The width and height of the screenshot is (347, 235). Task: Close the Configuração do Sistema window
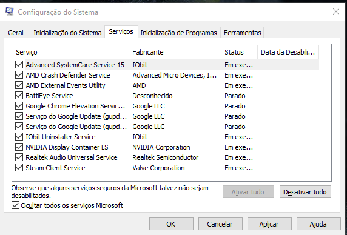point(336,12)
